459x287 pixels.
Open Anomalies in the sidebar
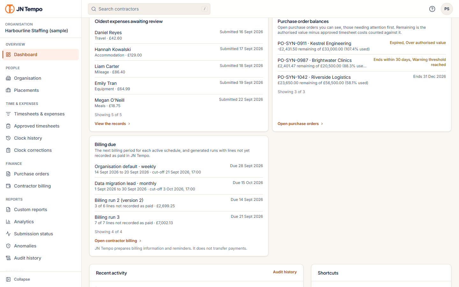point(40,246)
